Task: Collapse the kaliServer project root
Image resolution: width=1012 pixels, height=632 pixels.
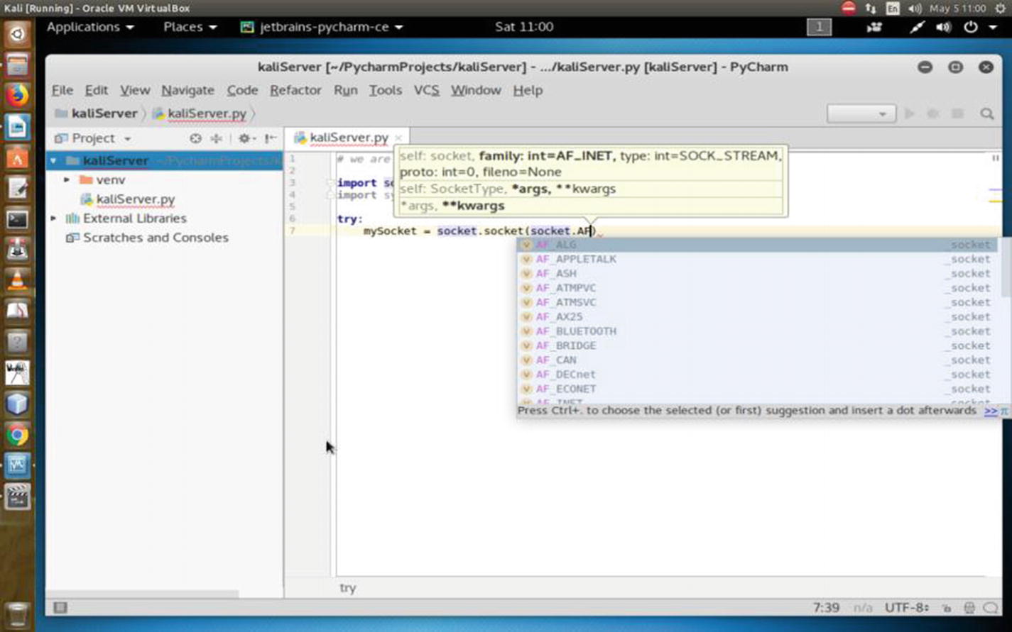Action: coord(54,161)
